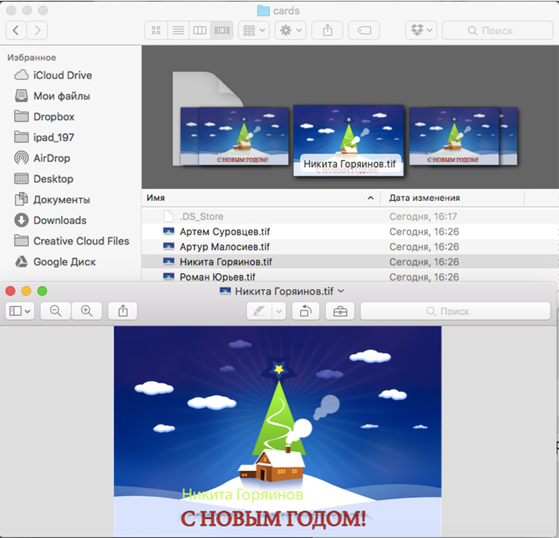The height and width of the screenshot is (538, 559).
Task: Switch Finder to column view
Action: [x=199, y=30]
